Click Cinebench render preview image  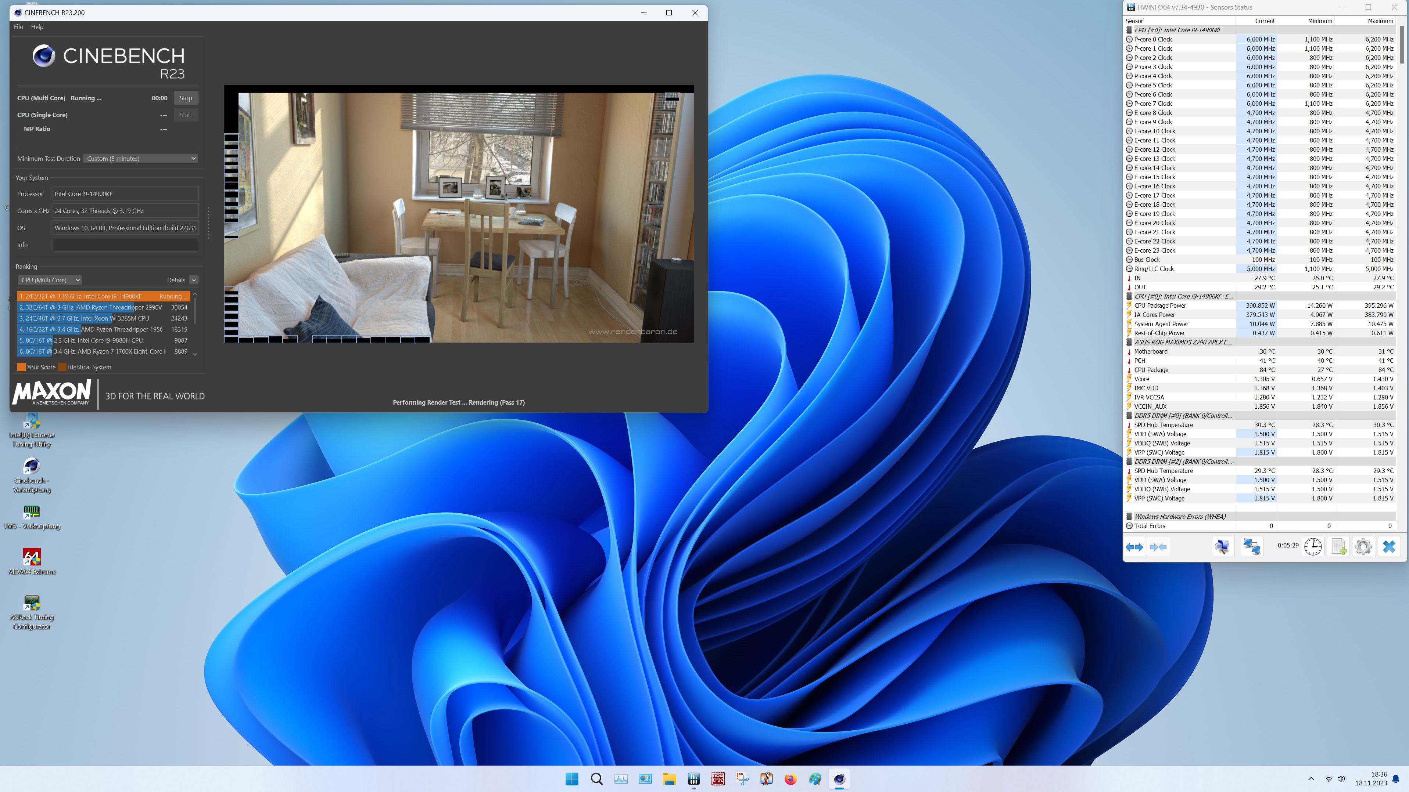[458, 214]
